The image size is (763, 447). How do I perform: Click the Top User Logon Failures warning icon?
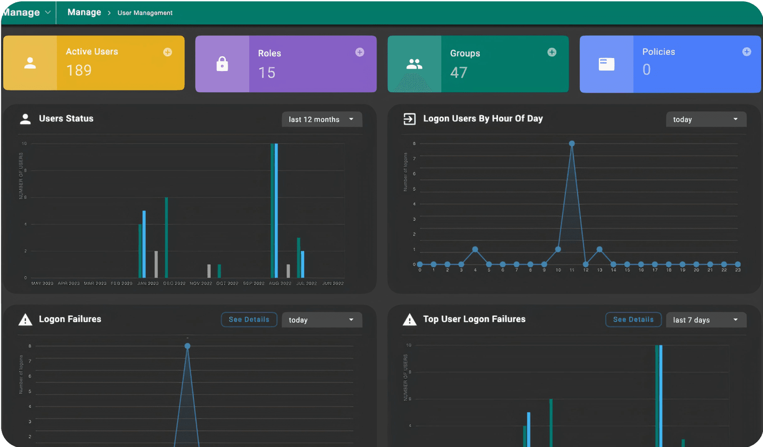tap(409, 320)
